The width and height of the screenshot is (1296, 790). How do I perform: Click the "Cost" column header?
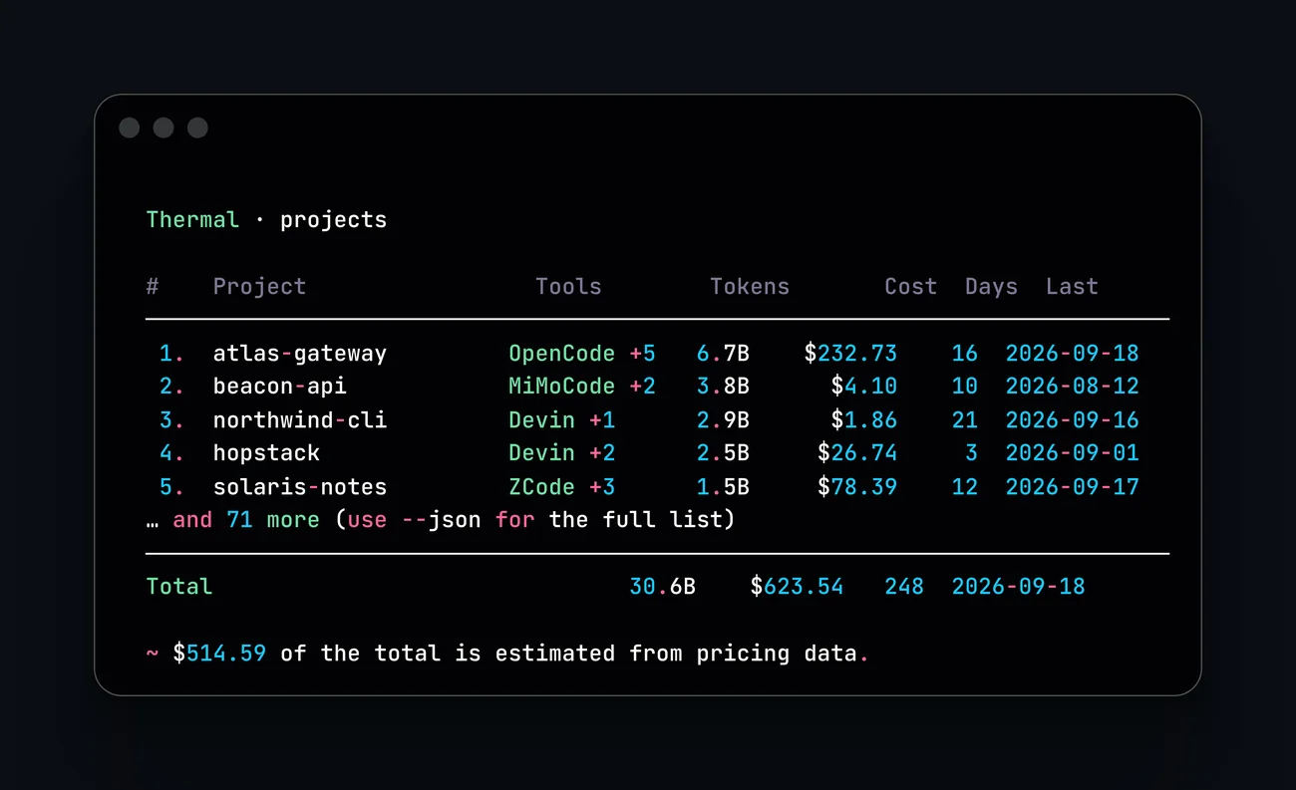click(x=910, y=287)
